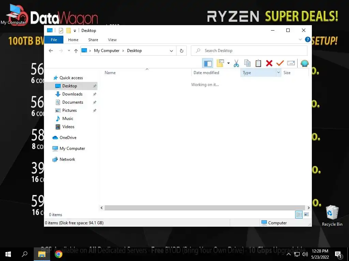Open the recent locations dropdown arrow
Viewport: 349px width, 261px height.
click(x=69, y=51)
